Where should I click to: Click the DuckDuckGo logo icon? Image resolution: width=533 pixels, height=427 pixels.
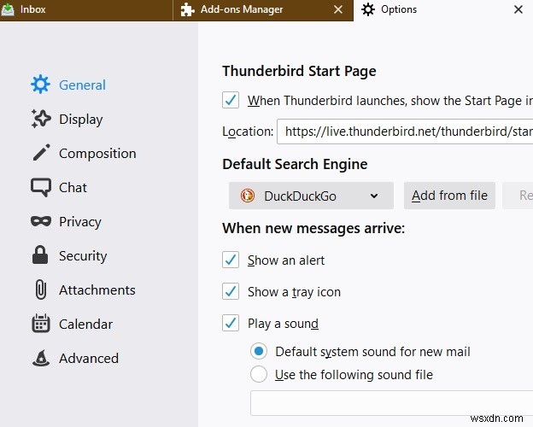pos(248,196)
